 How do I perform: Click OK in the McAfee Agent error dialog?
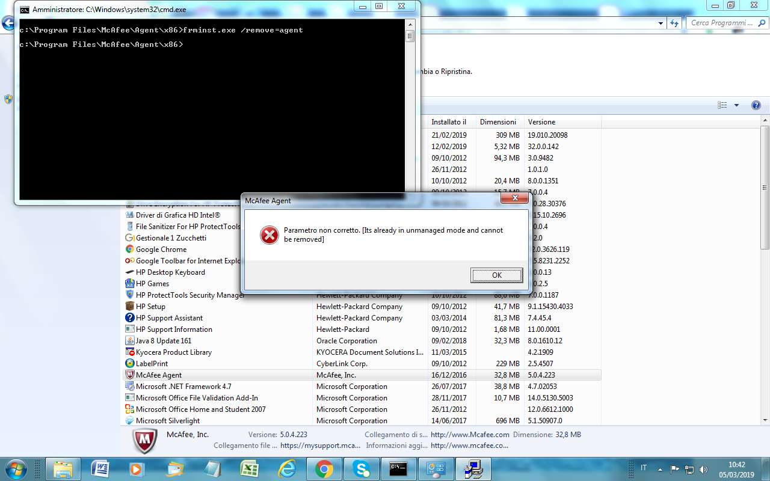tap(496, 275)
